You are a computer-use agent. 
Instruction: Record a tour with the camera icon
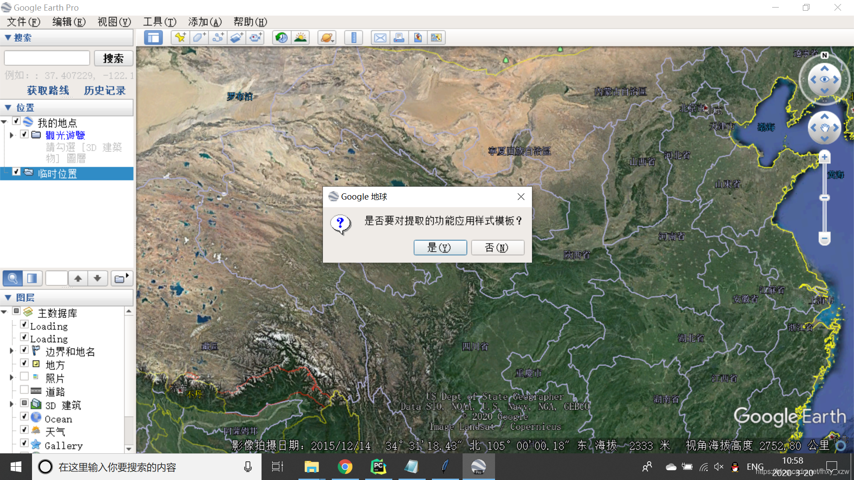[255, 38]
